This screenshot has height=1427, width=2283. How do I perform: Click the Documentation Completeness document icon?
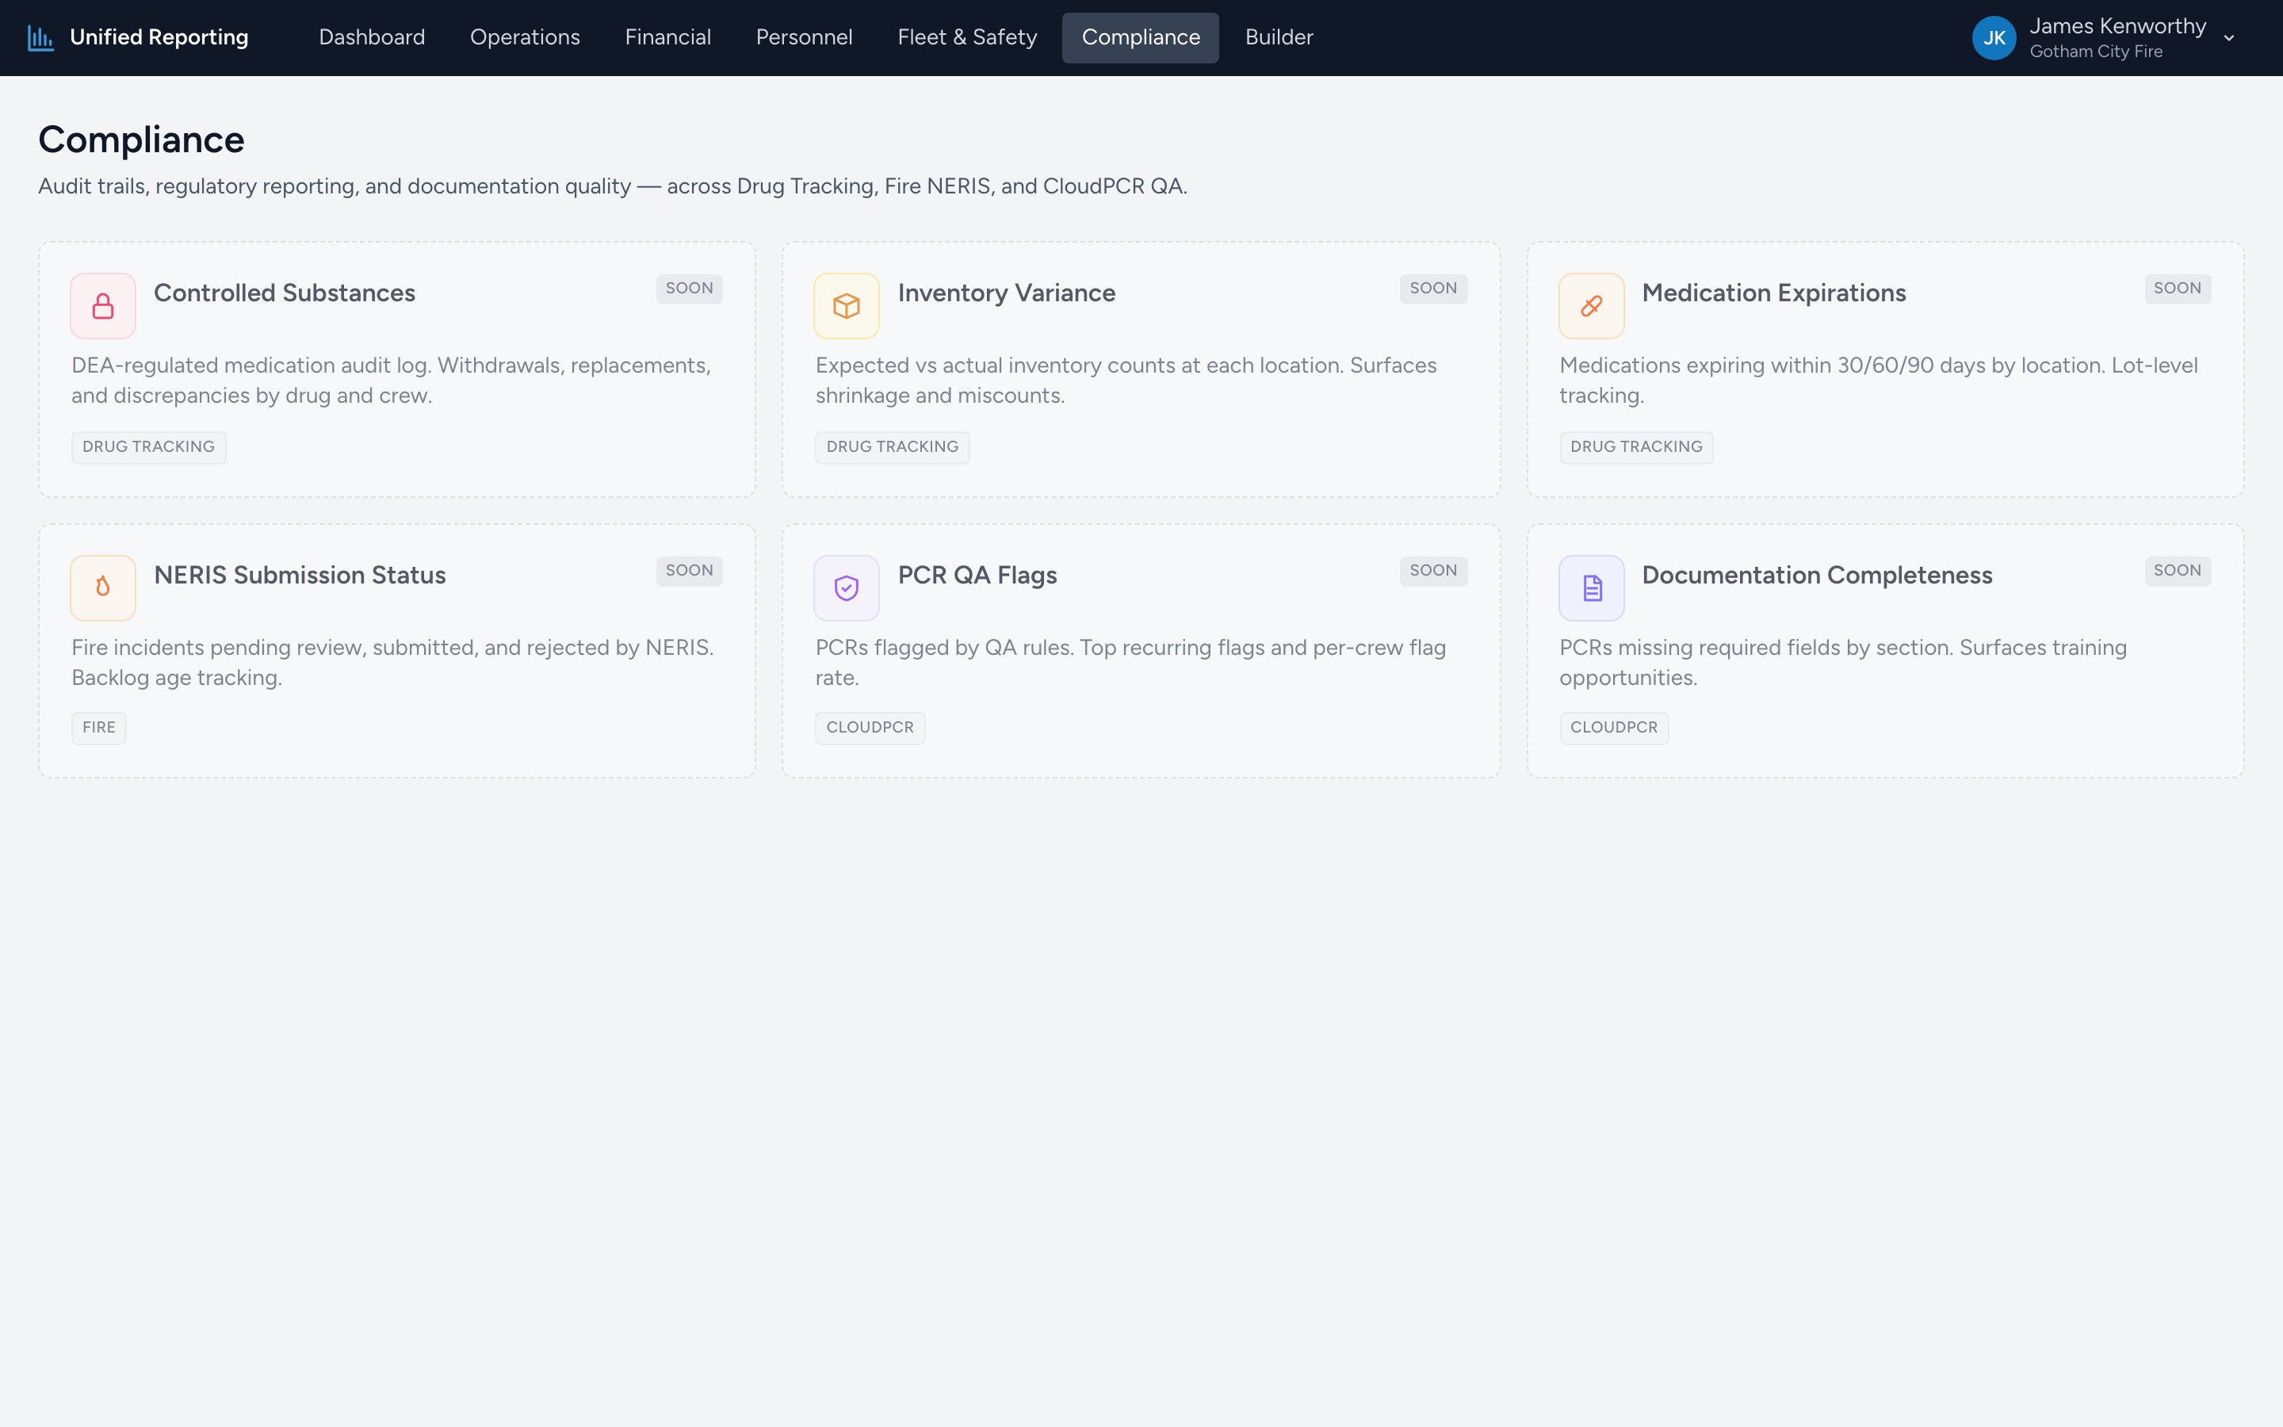[x=1592, y=588]
